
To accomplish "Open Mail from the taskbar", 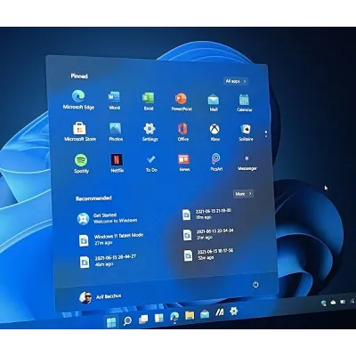I will pos(205,314).
